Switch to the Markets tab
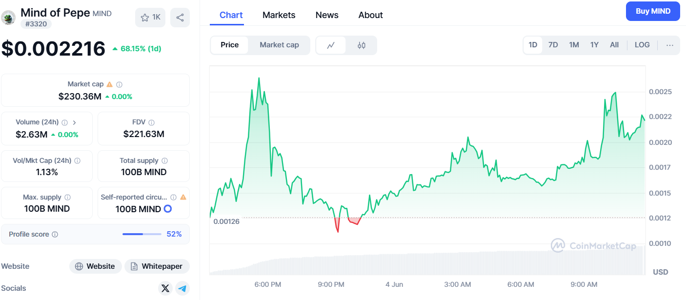Screen dimensions: 686x300 279,15
